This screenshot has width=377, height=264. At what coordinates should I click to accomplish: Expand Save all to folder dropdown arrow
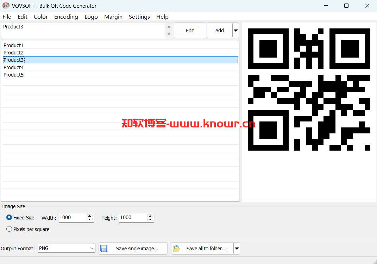237,249
